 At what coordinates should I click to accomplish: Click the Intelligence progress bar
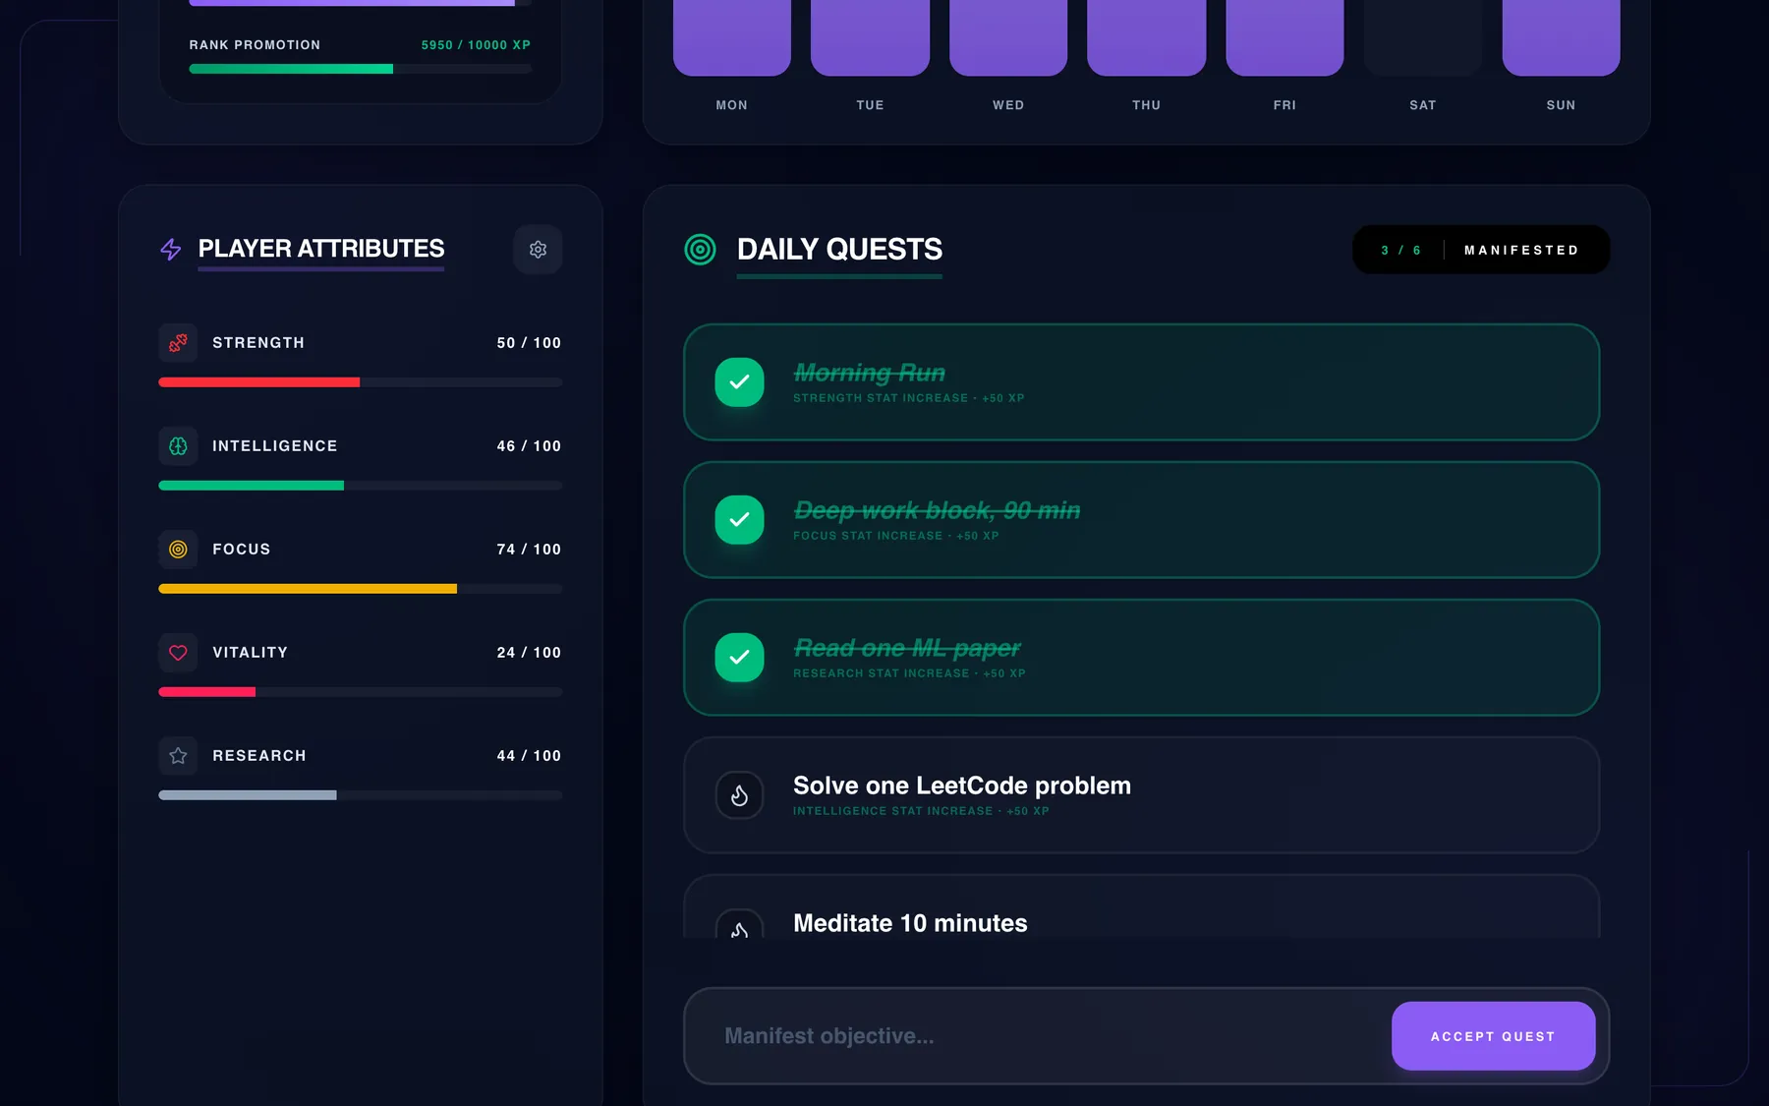[361, 486]
